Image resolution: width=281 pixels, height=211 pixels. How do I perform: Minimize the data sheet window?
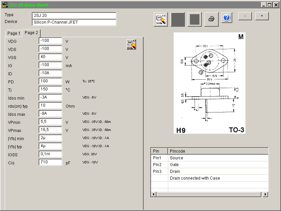263,5
